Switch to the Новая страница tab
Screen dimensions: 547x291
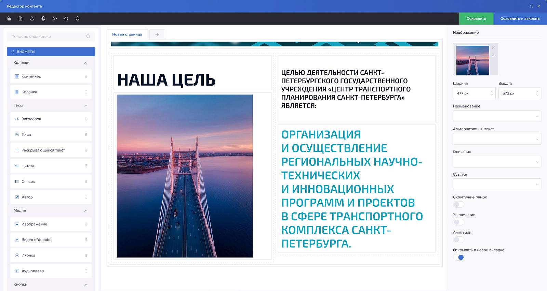(x=127, y=34)
